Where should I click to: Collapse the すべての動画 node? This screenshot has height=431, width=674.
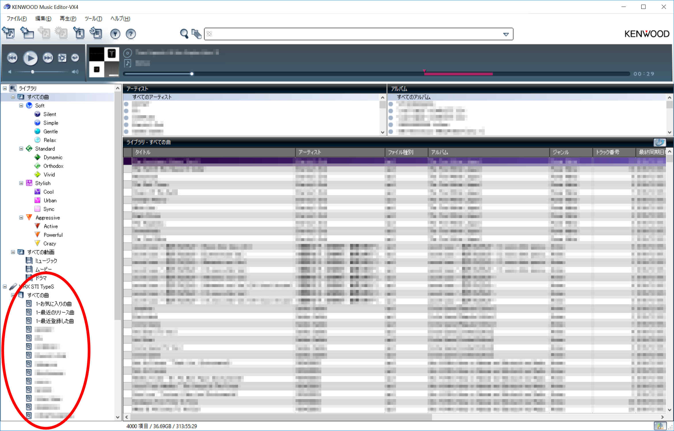13,252
